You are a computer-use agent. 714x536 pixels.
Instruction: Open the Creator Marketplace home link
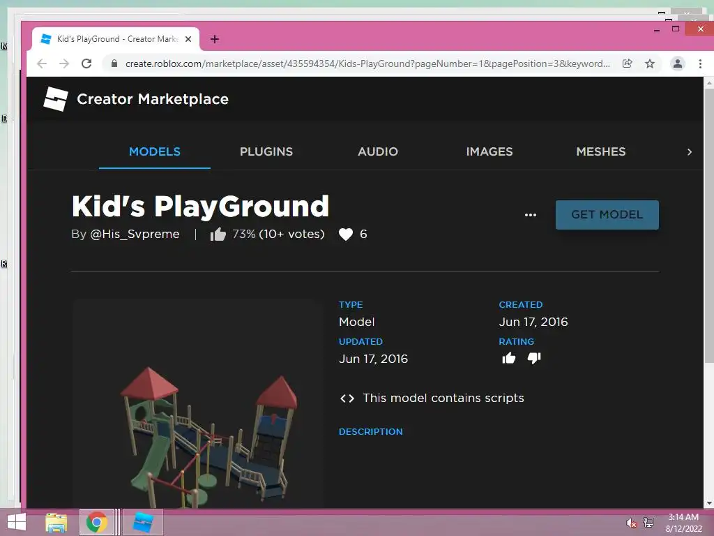[153, 99]
